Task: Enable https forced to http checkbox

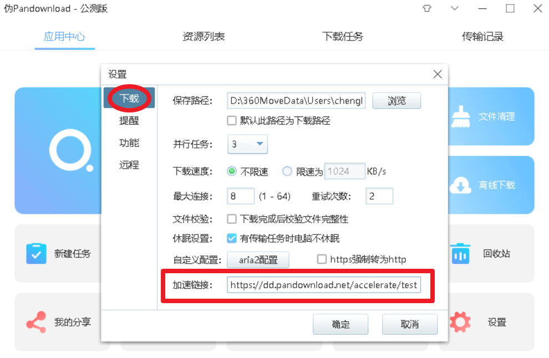Action: 322,259
